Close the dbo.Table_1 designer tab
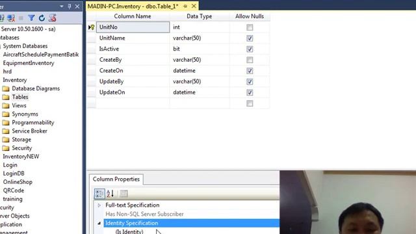Image resolution: width=416 pixels, height=234 pixels. pyautogui.click(x=194, y=6)
